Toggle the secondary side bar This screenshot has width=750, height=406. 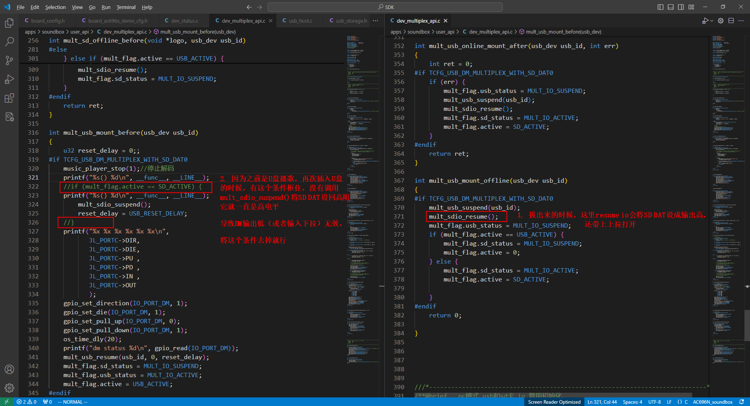(x=681, y=7)
